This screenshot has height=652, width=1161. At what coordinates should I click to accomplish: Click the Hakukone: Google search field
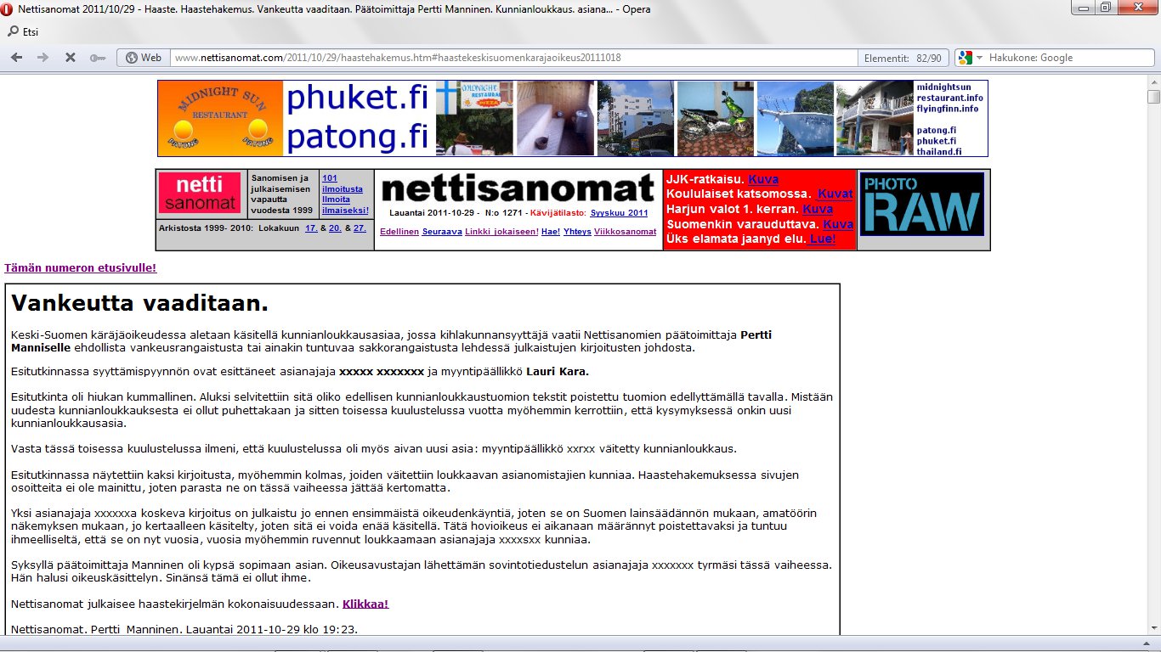pos(1062,58)
